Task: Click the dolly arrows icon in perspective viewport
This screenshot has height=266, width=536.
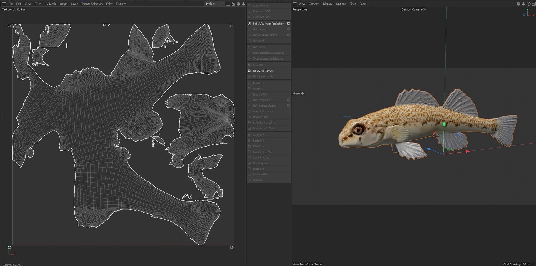Action: pos(523,4)
